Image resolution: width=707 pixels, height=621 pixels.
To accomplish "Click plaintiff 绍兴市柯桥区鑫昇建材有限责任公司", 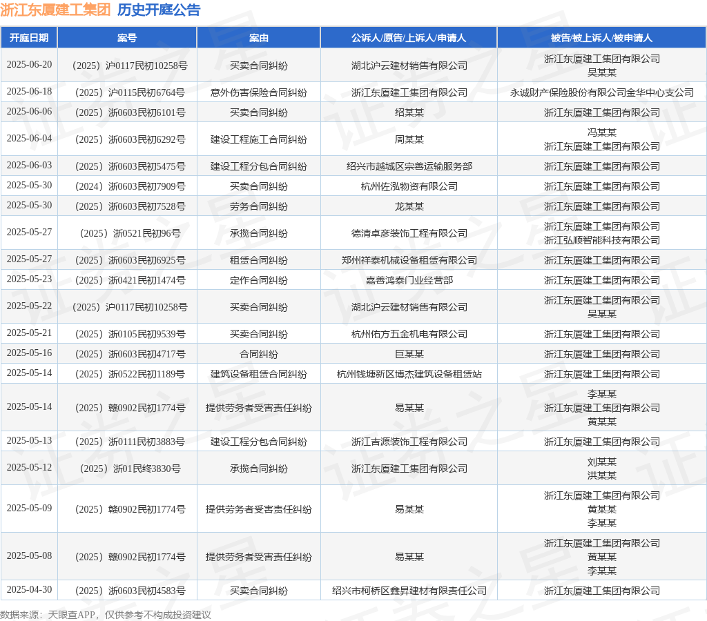I will click(x=409, y=591).
